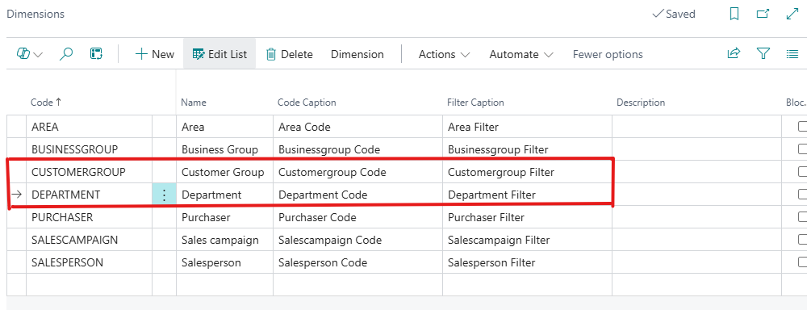Open row options dots for DEPARTMENT

click(164, 195)
